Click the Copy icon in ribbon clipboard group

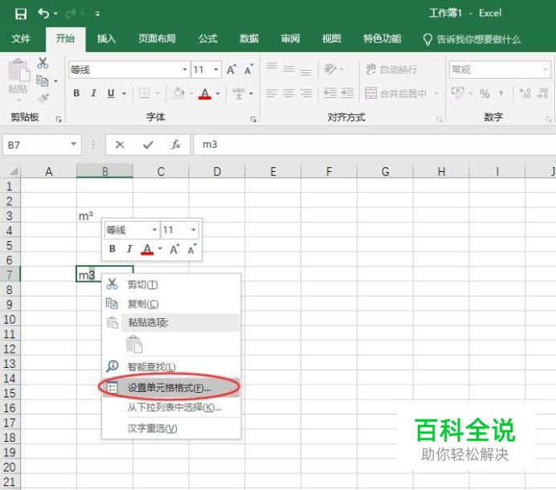pos(43,81)
